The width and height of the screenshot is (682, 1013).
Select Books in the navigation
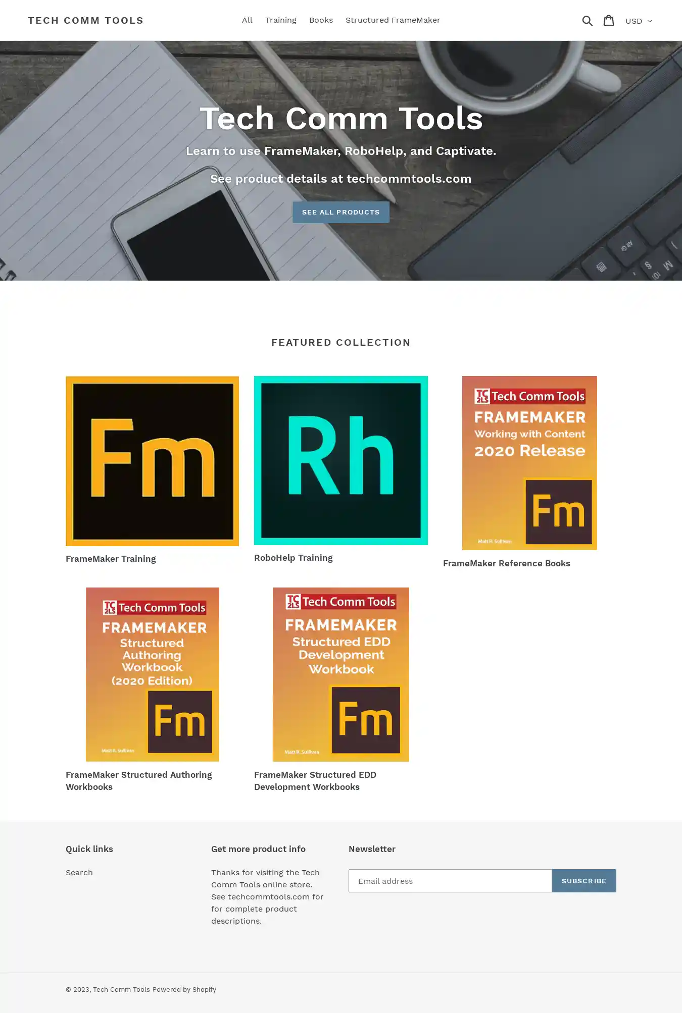coord(321,20)
